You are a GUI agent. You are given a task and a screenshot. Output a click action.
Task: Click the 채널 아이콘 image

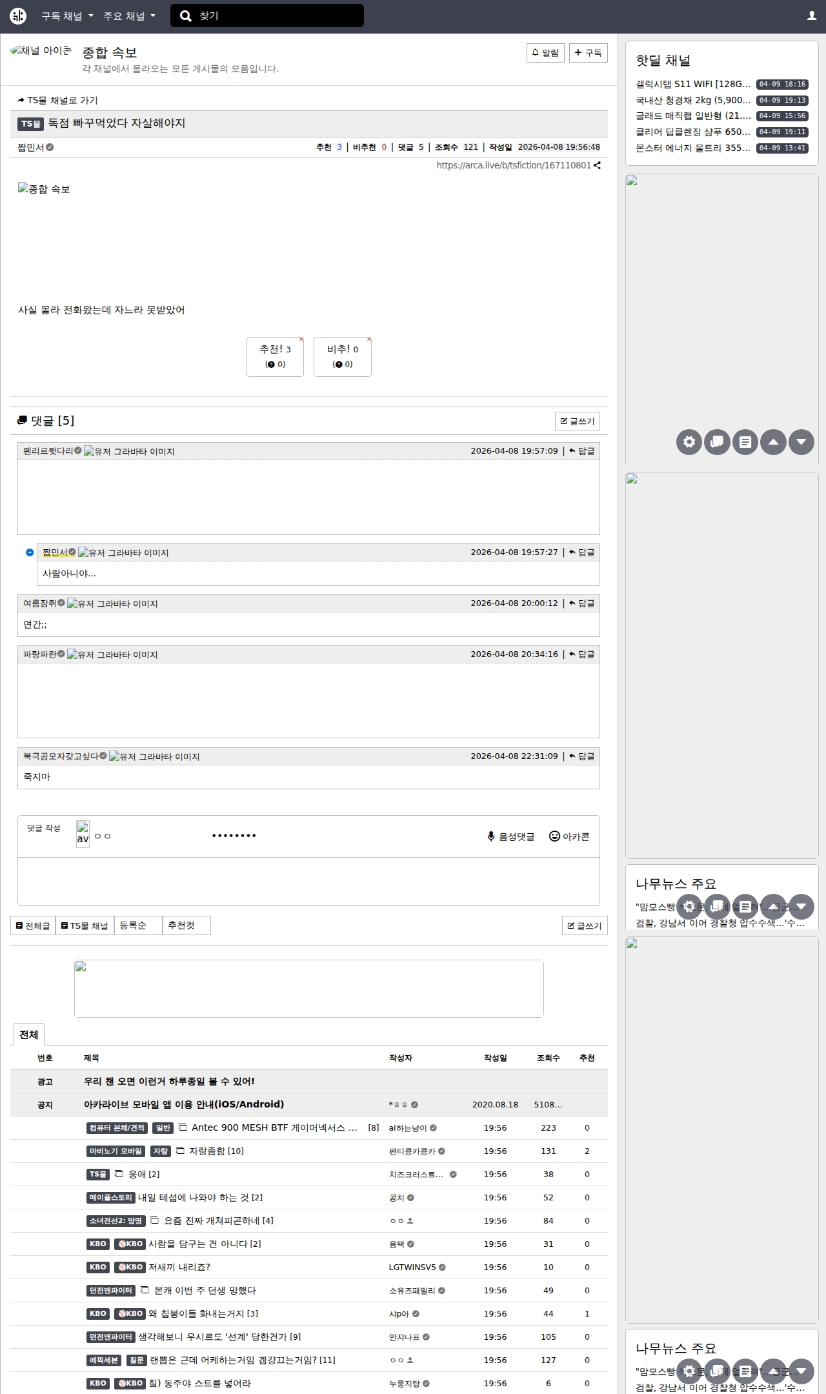pyautogui.click(x=41, y=50)
